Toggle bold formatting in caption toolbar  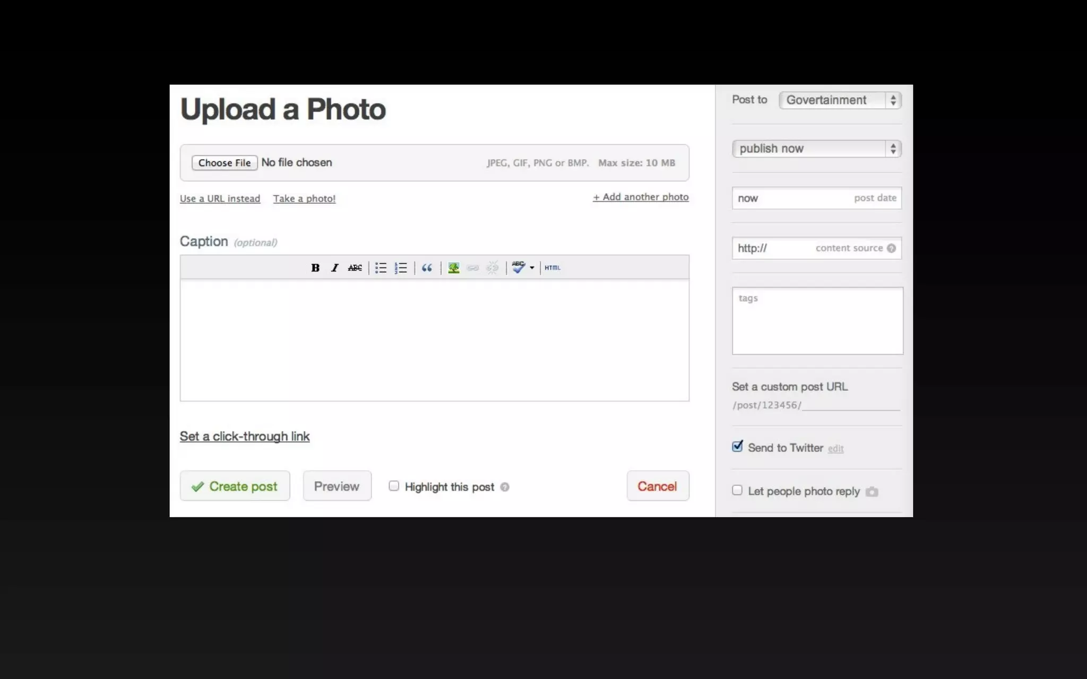(x=315, y=268)
